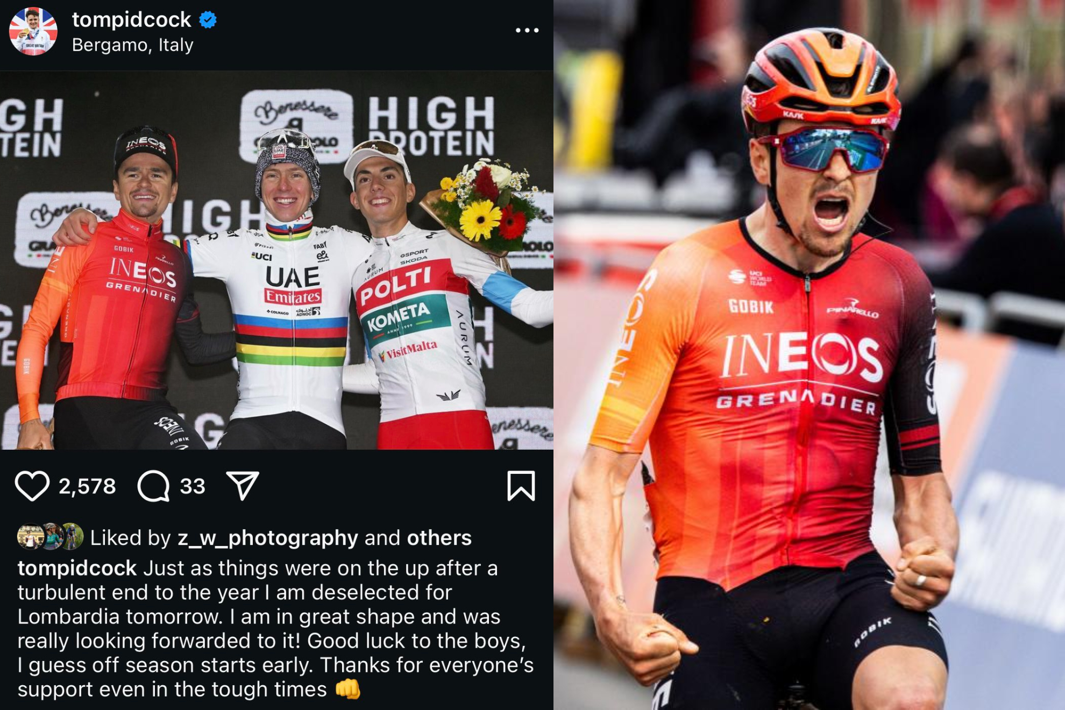Click the third liker avatar
Image resolution: width=1065 pixels, height=710 pixels.
click(x=73, y=536)
